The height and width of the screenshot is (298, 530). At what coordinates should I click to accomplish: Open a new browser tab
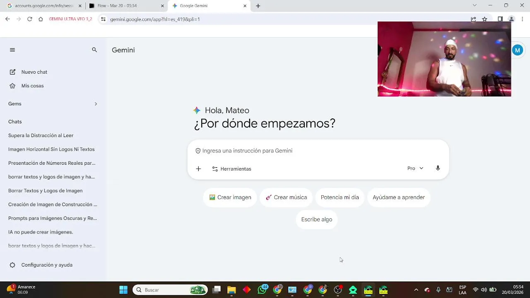click(x=258, y=6)
